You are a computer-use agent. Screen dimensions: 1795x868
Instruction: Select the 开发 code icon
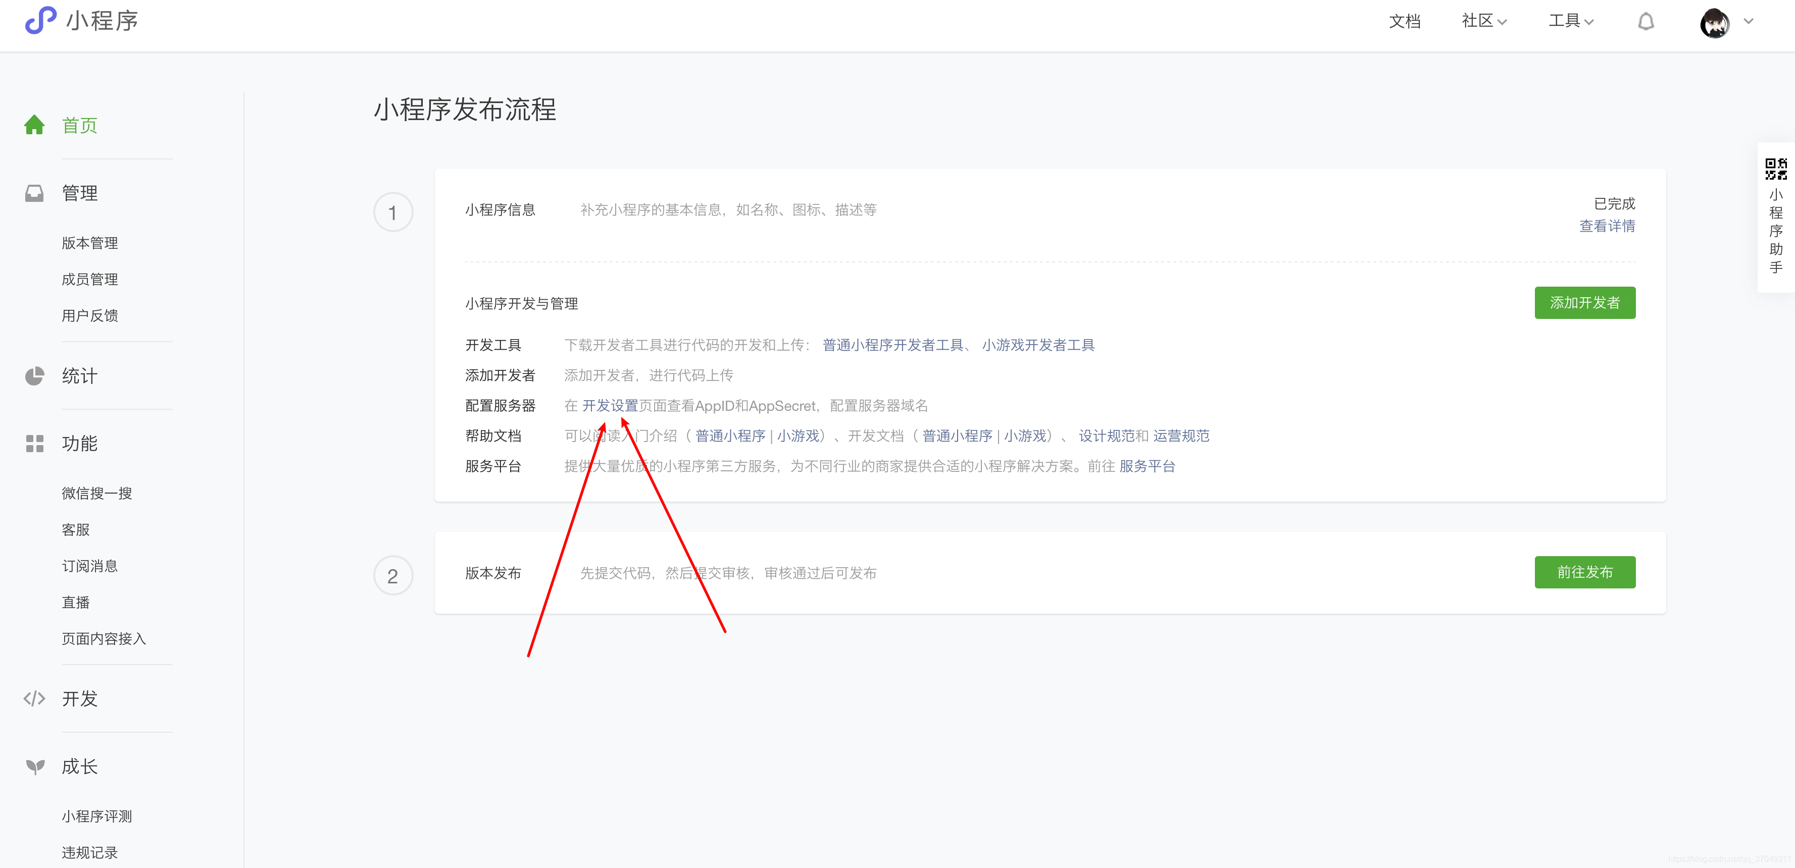[x=34, y=699]
